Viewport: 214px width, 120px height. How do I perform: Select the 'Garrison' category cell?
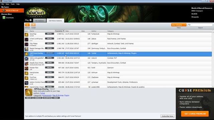110,68
